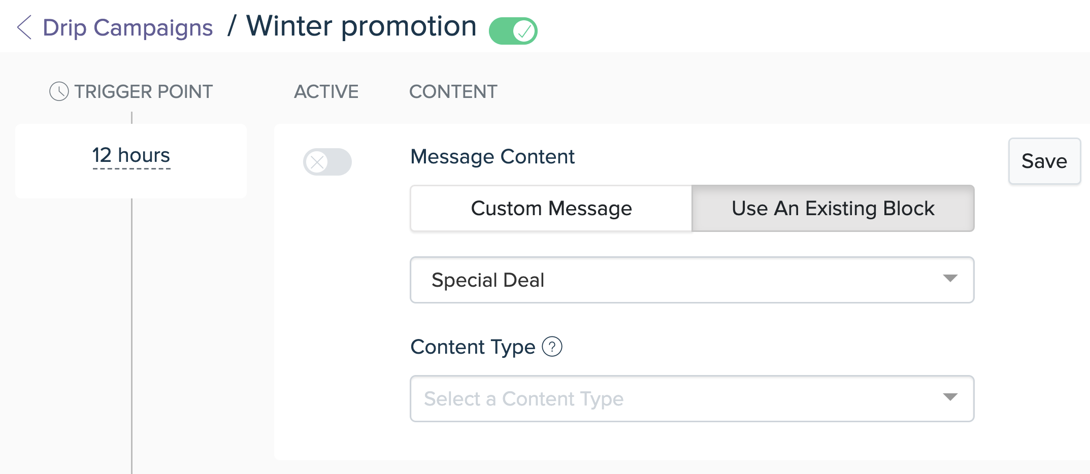The image size is (1090, 474).
Task: Switch to Custom Message tab
Action: pyautogui.click(x=551, y=209)
